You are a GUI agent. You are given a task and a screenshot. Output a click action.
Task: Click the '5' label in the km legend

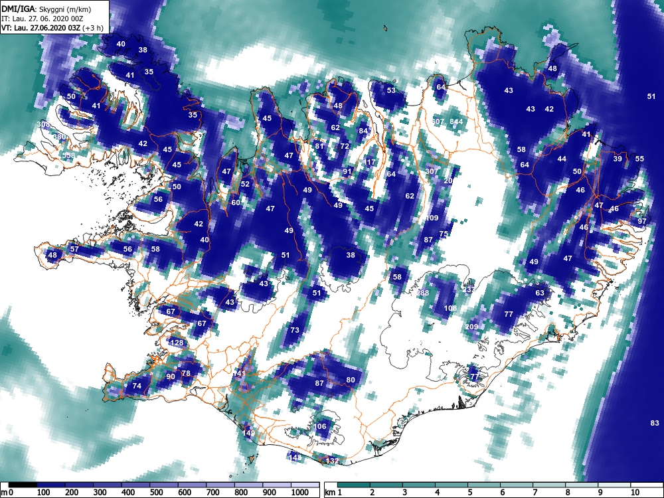(469, 493)
